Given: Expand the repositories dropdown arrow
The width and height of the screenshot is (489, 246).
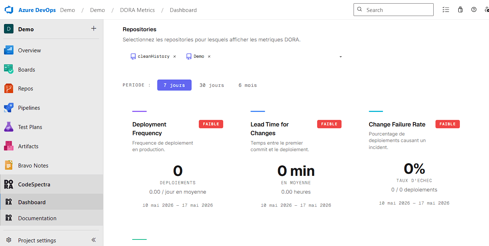Looking at the screenshot, I should coord(340,57).
